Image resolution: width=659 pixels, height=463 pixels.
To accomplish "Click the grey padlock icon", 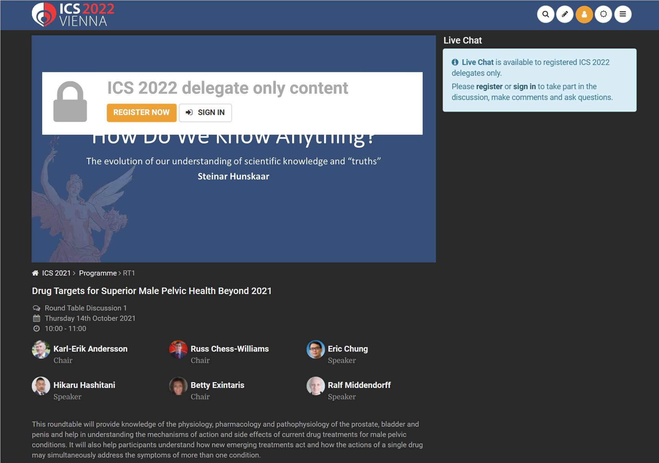I will coord(70,101).
